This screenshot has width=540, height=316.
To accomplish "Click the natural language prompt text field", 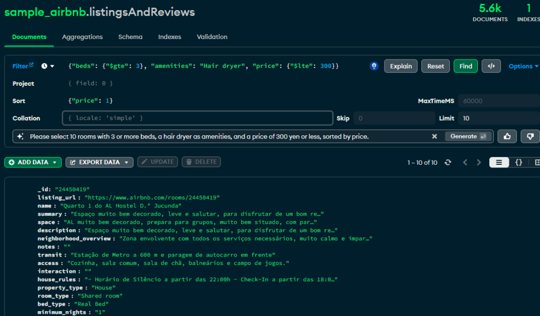I will [x=227, y=136].
